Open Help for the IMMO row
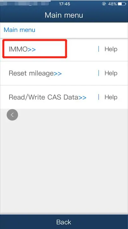128x229 pixels. point(111,49)
